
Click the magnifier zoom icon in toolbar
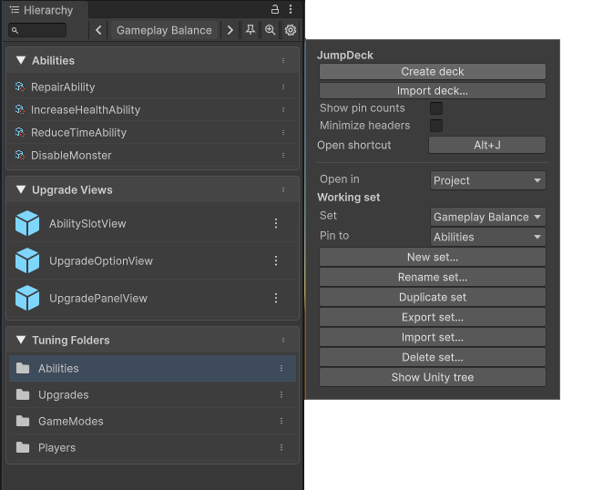[x=270, y=30]
